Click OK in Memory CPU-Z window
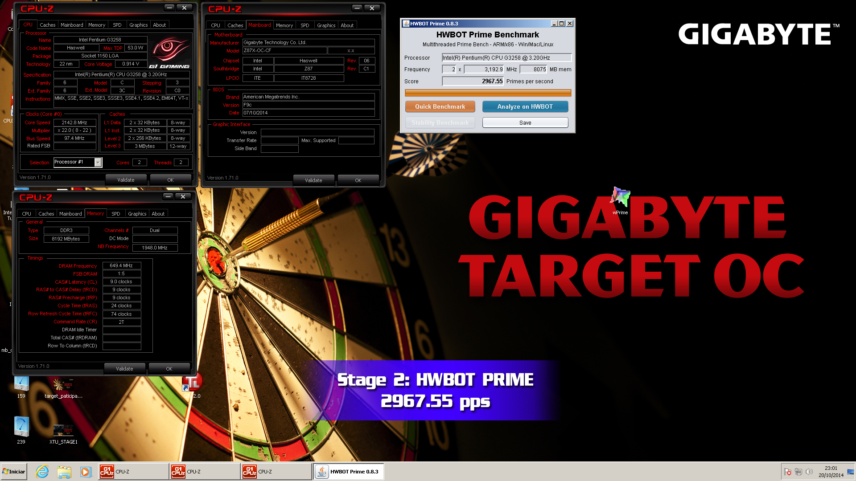The image size is (856, 481). point(169,369)
